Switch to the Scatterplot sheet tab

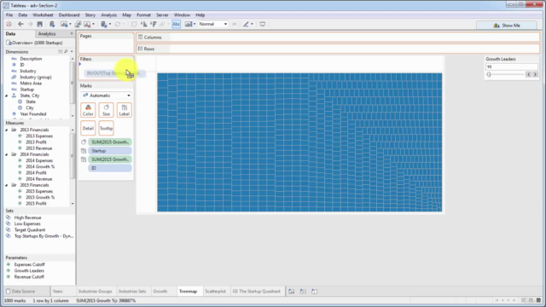coord(215,292)
